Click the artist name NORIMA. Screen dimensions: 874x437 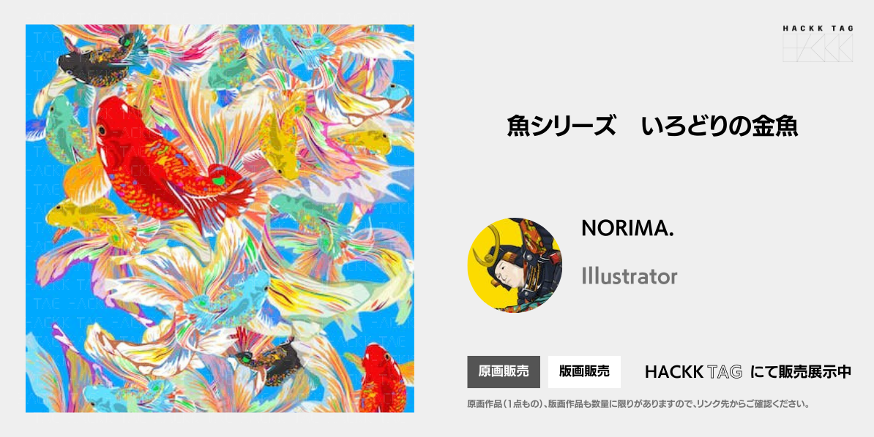627,228
